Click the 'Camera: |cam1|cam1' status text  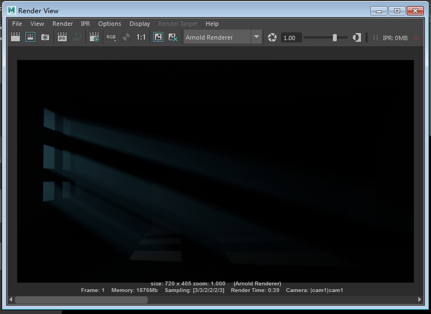tap(314, 290)
